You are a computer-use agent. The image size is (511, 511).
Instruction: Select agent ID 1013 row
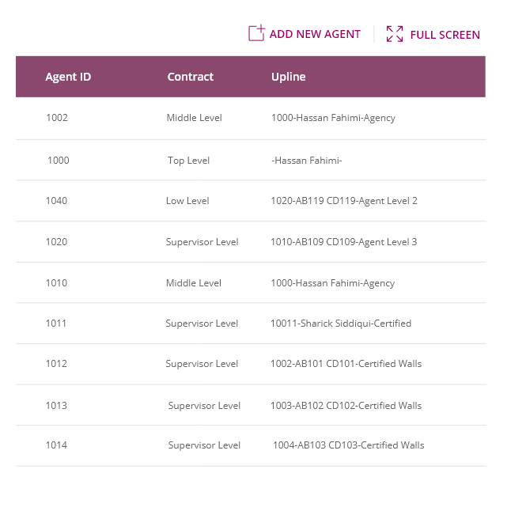click(251, 405)
